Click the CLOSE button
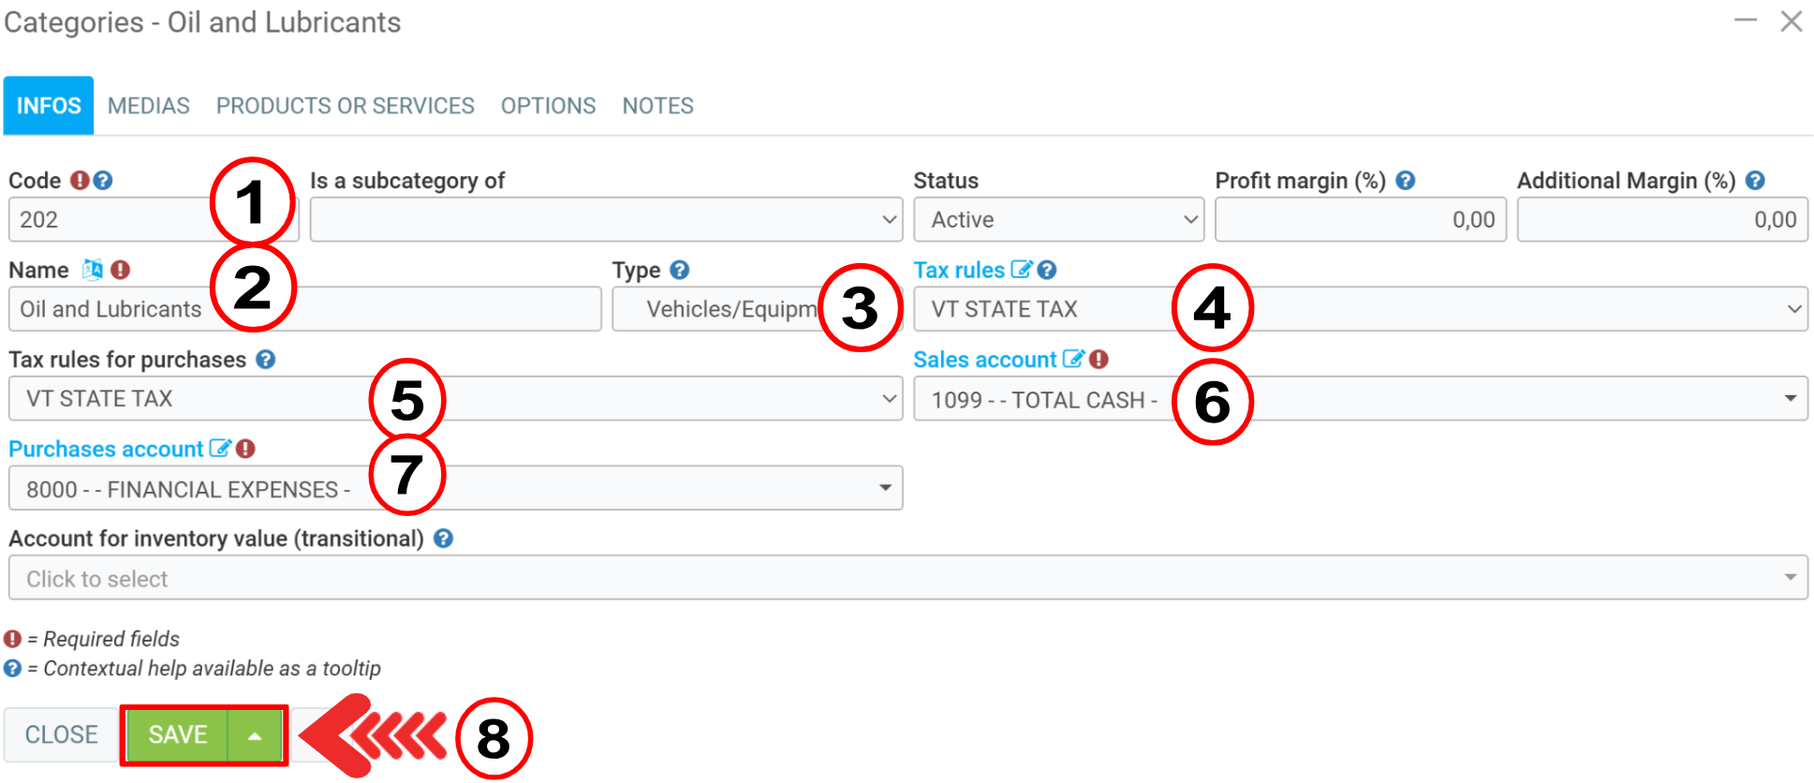Viewport: 1814px width, 783px height. point(61,734)
